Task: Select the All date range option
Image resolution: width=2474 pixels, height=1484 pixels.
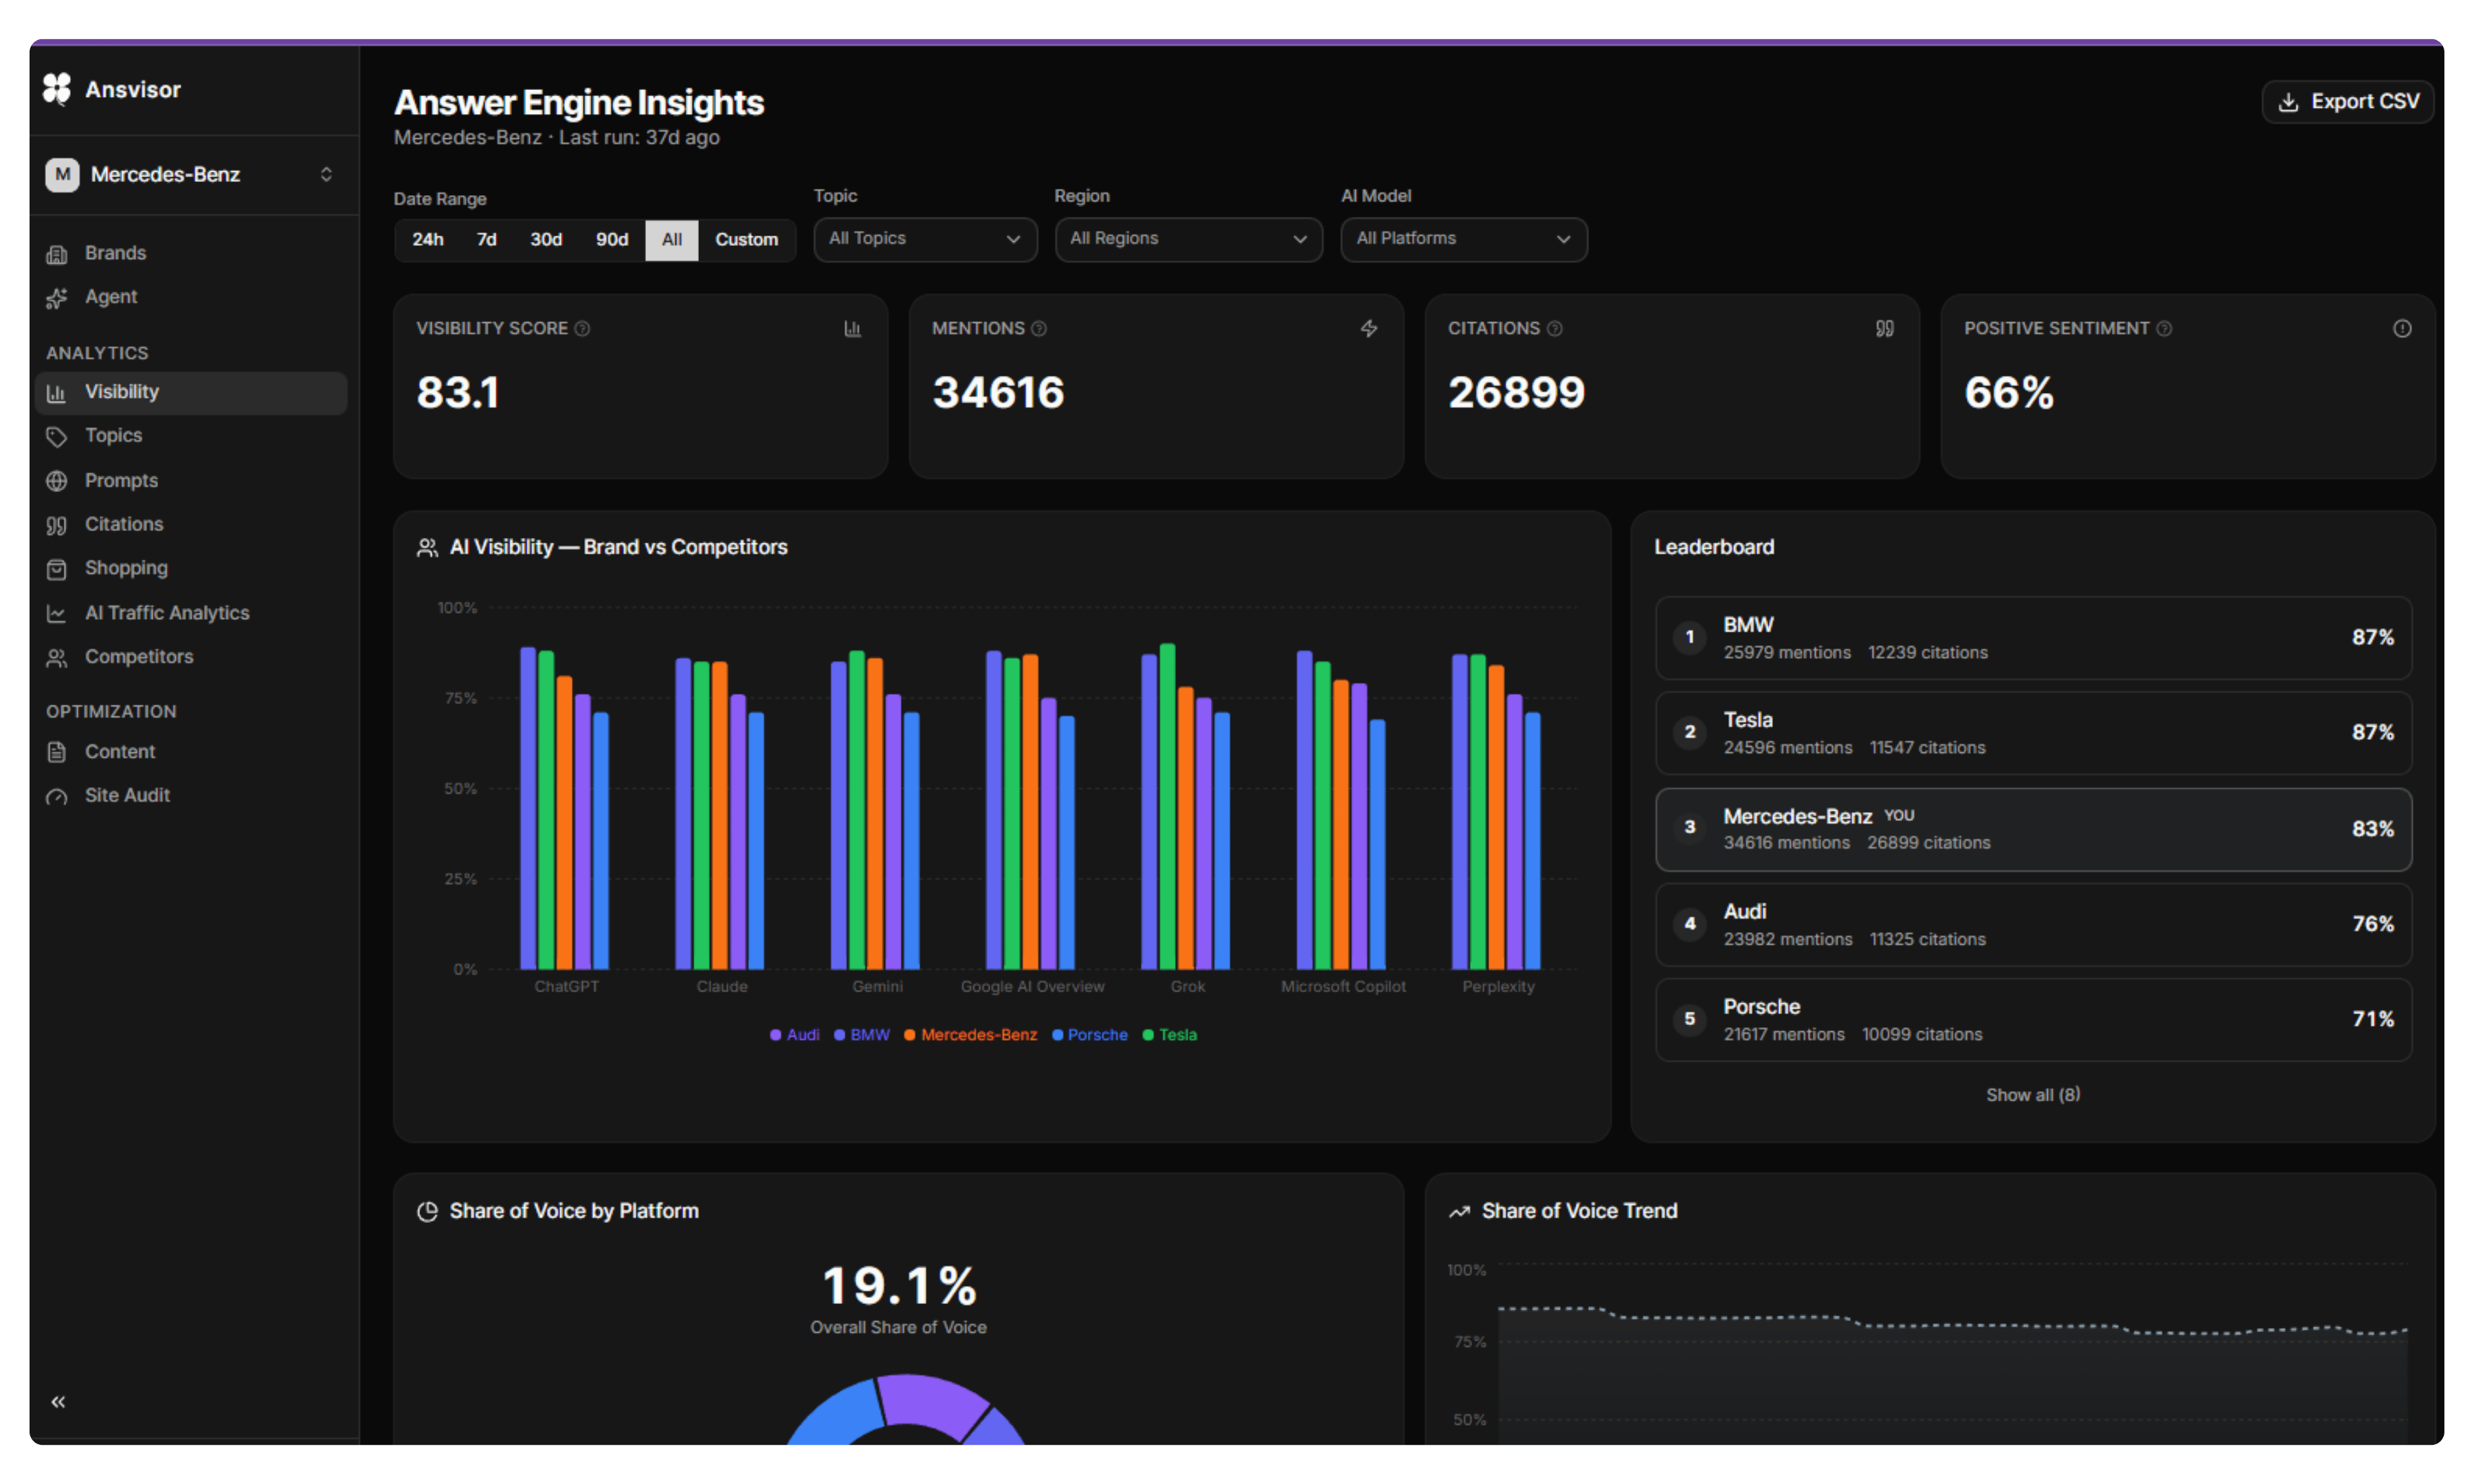Action: pyautogui.click(x=672, y=240)
